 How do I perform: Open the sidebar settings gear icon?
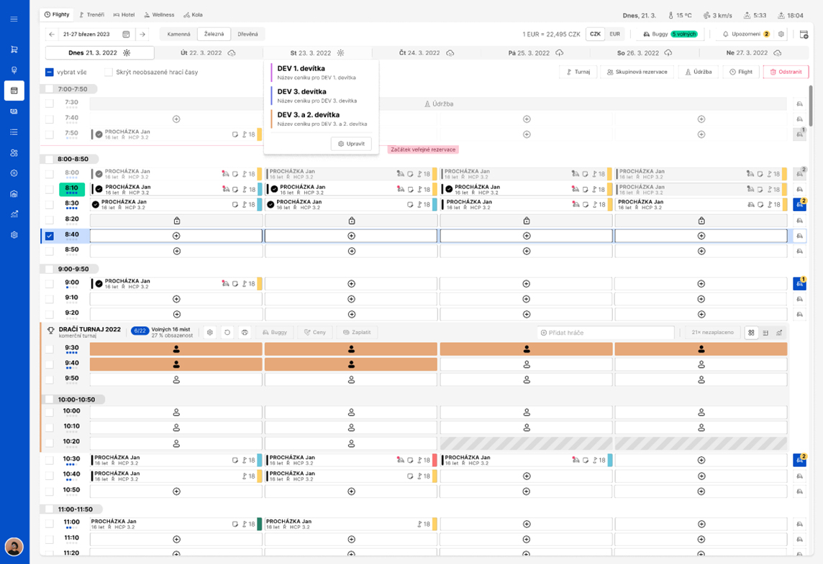(14, 235)
